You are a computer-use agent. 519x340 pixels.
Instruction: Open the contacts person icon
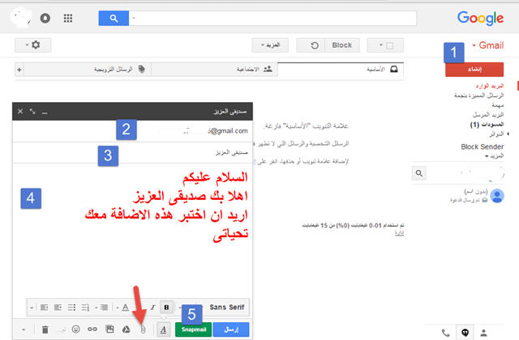tap(483, 333)
